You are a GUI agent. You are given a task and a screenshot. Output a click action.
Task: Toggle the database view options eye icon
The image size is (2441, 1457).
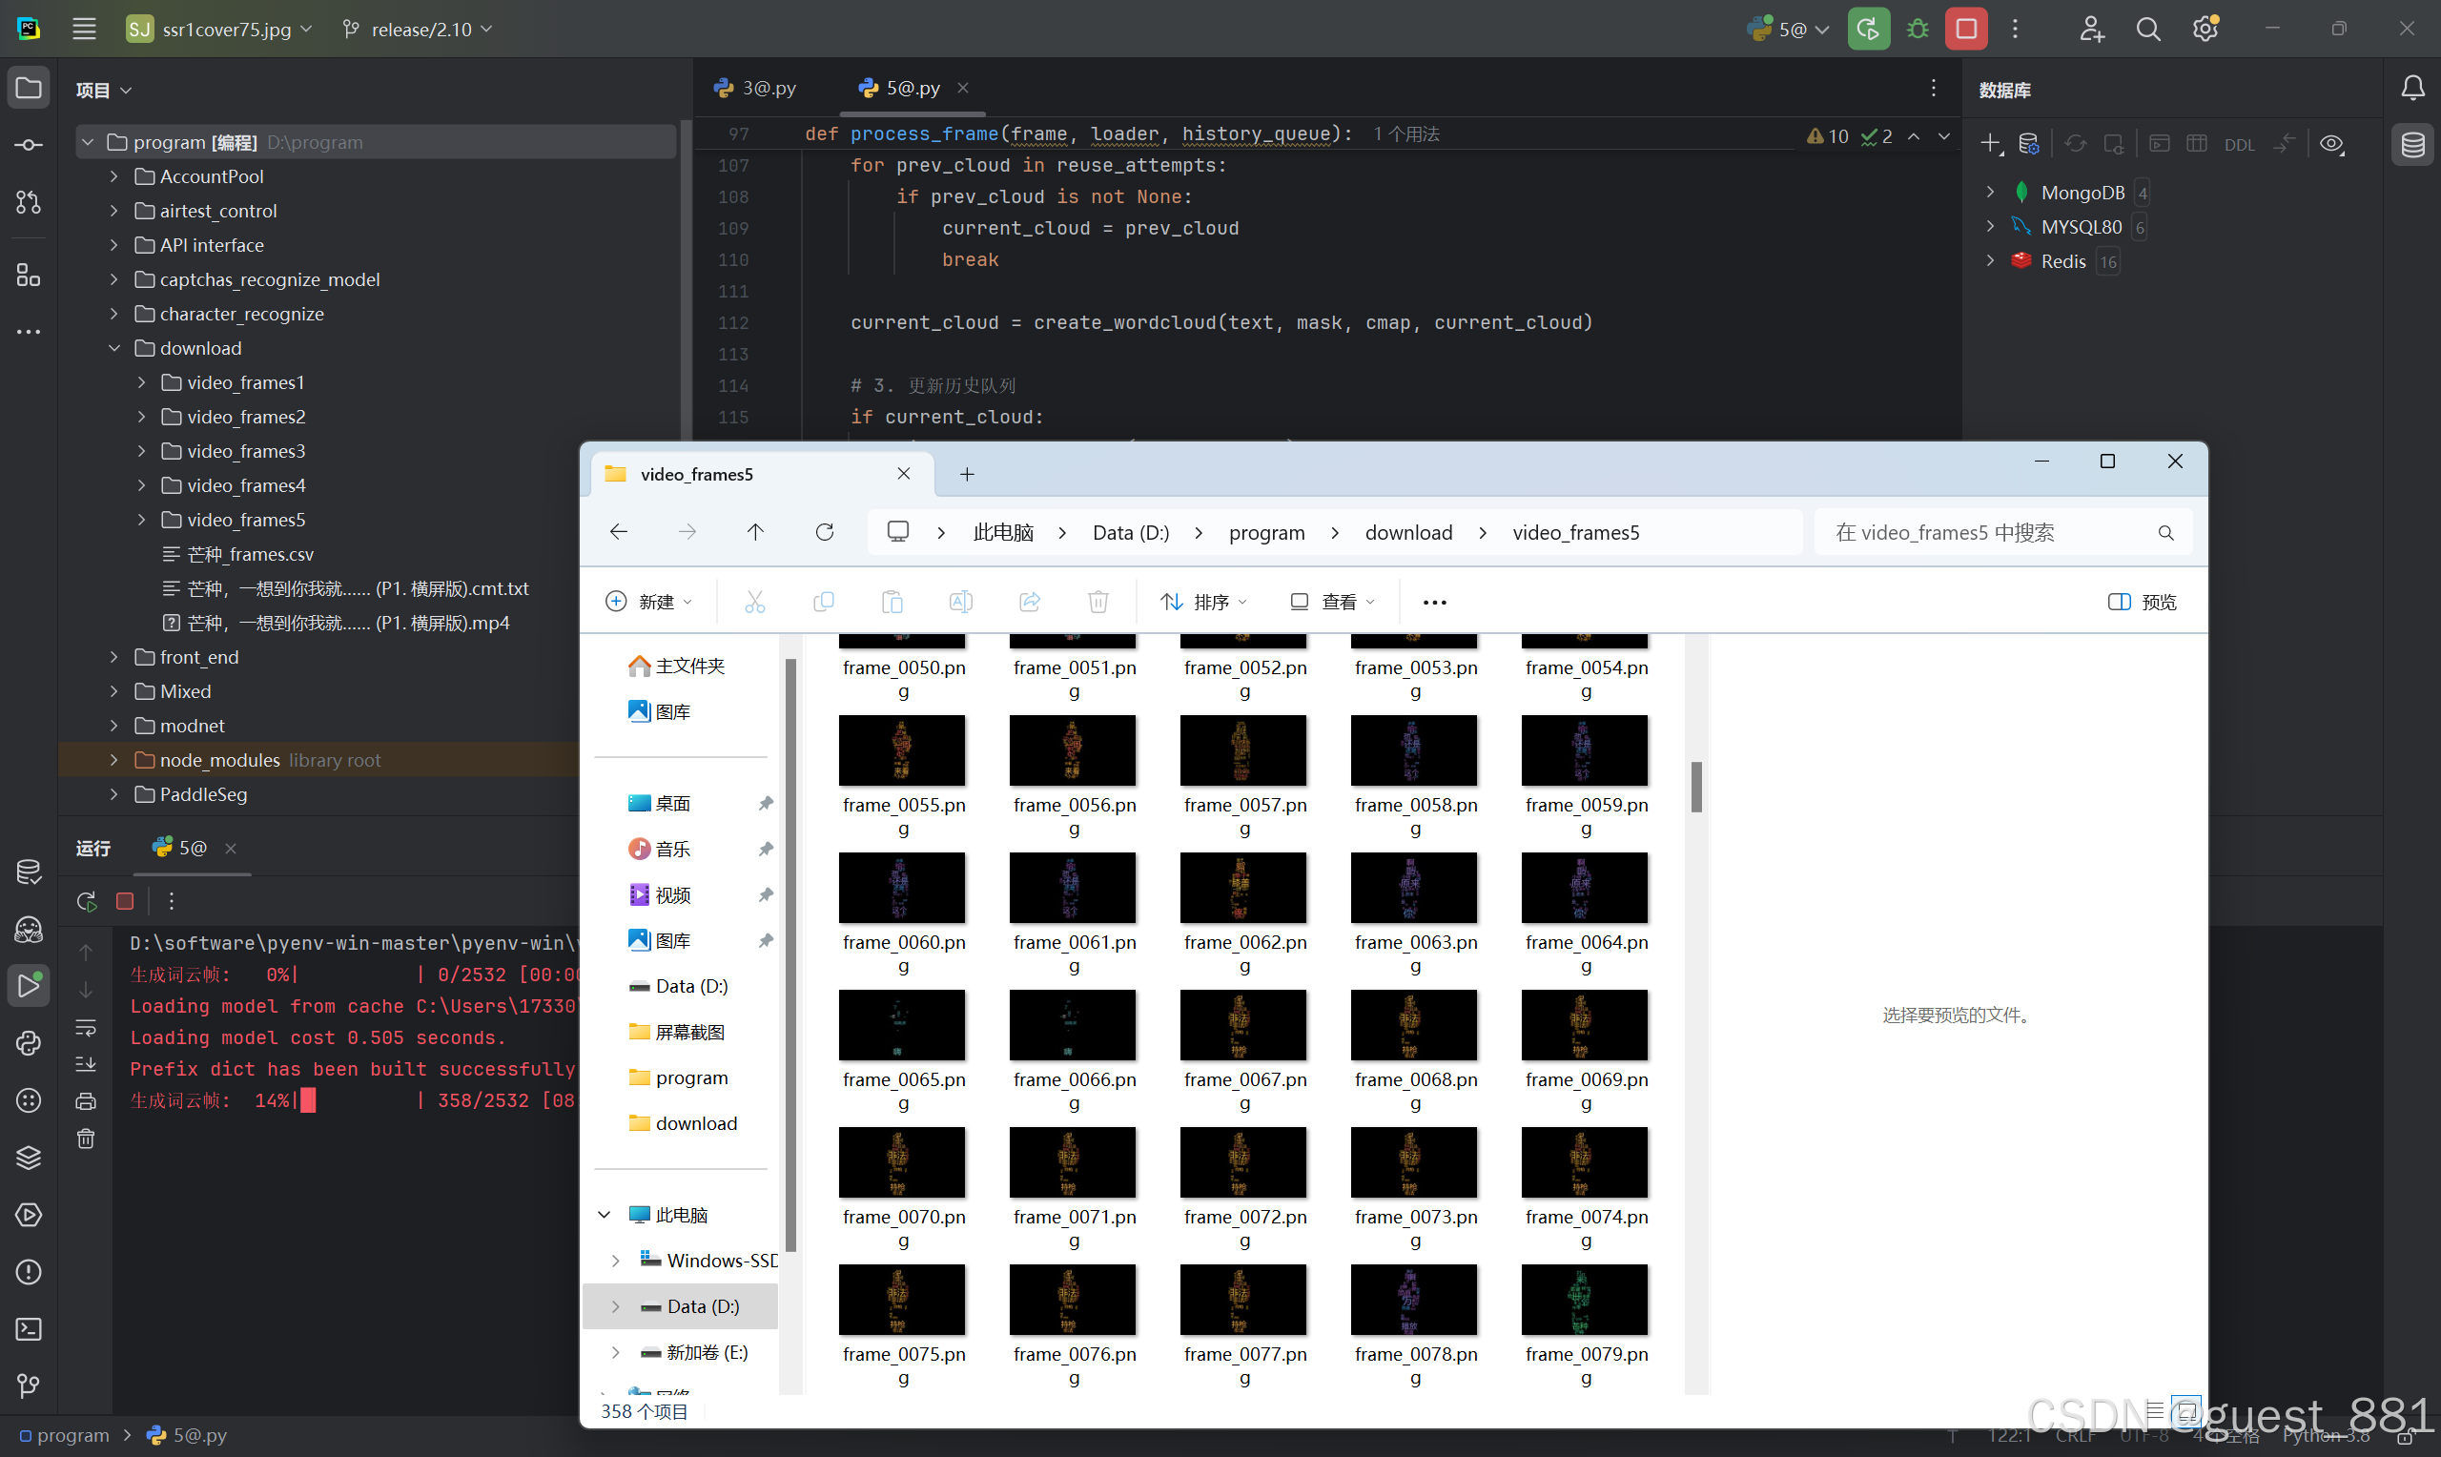click(x=2331, y=144)
